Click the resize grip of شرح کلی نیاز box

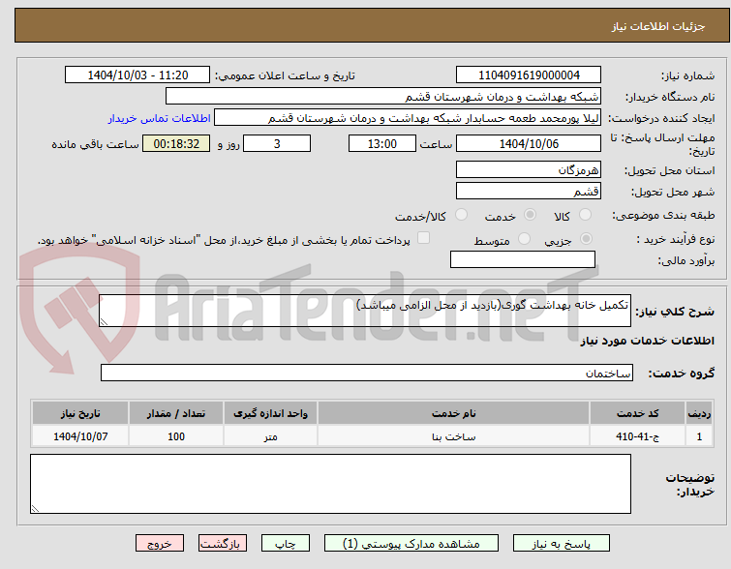[104, 321]
